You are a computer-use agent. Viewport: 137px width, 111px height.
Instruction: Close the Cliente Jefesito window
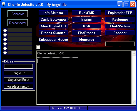pyautogui.click(x=133, y=4)
